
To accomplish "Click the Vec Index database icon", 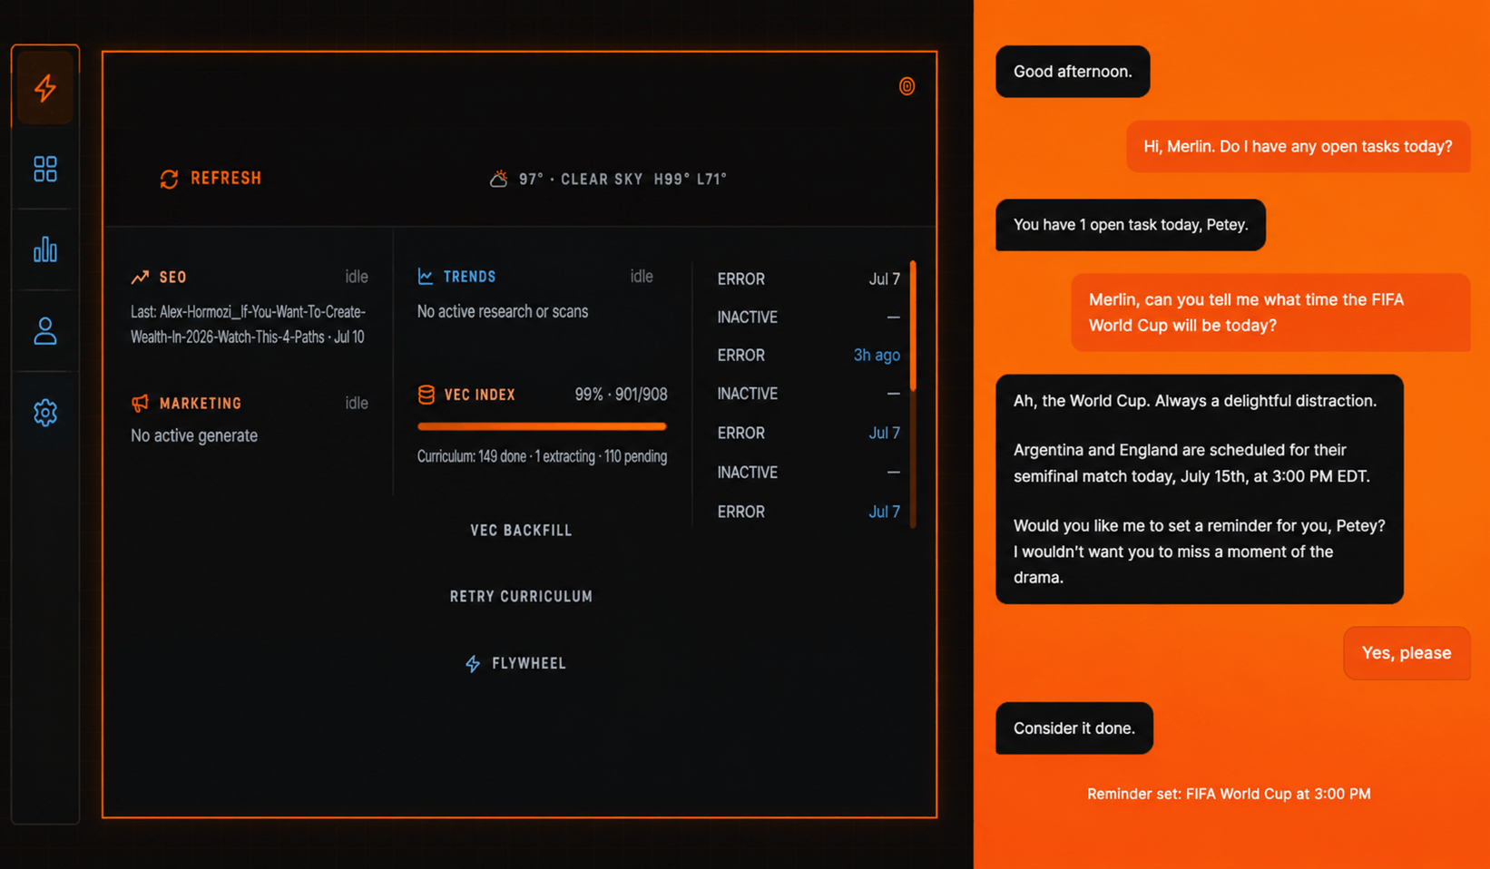I will point(426,395).
